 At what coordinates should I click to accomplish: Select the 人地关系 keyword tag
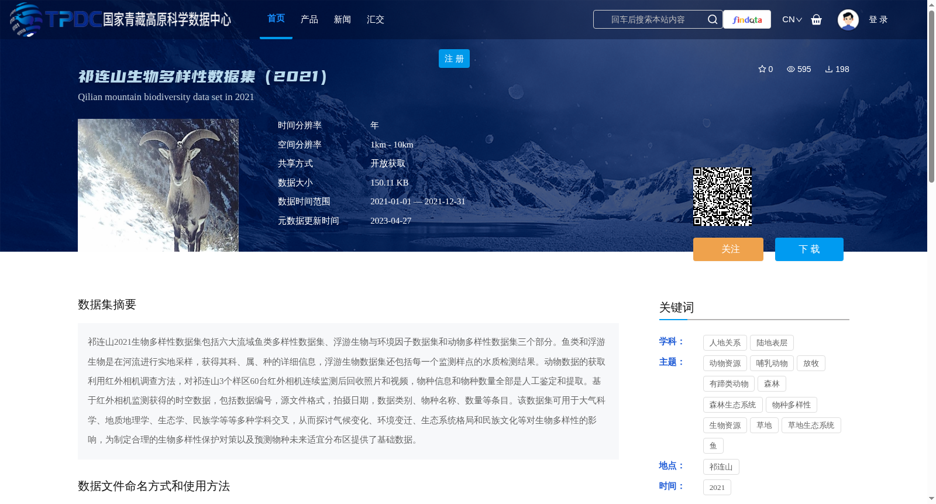click(725, 343)
